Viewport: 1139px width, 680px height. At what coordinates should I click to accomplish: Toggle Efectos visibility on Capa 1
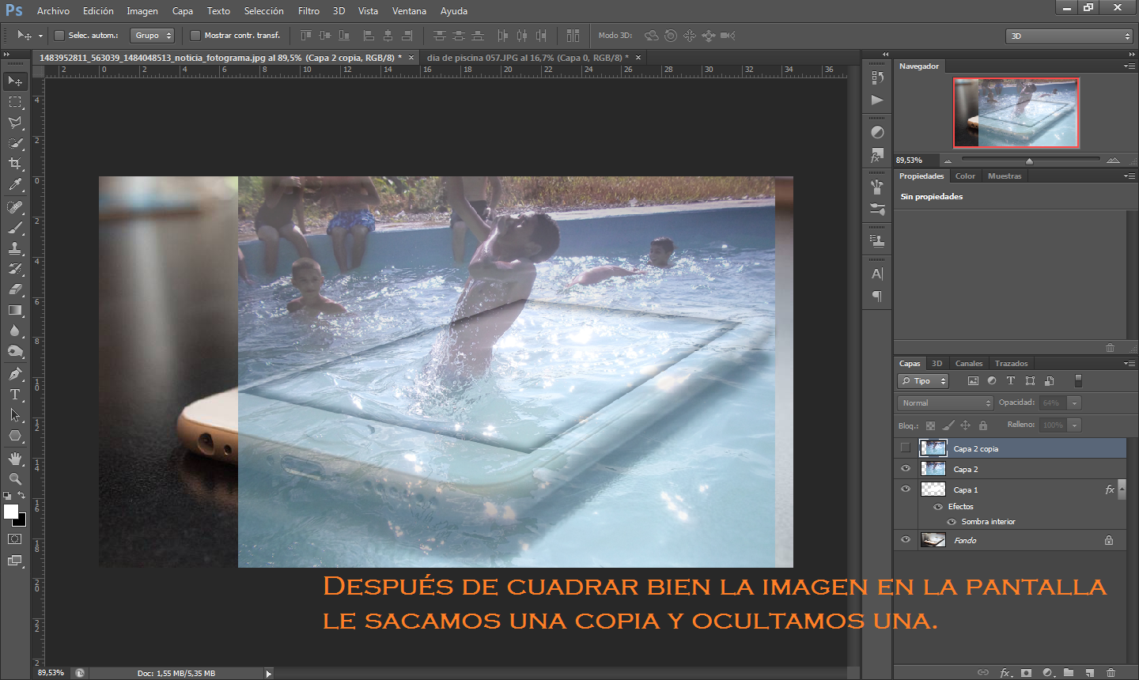click(x=938, y=507)
